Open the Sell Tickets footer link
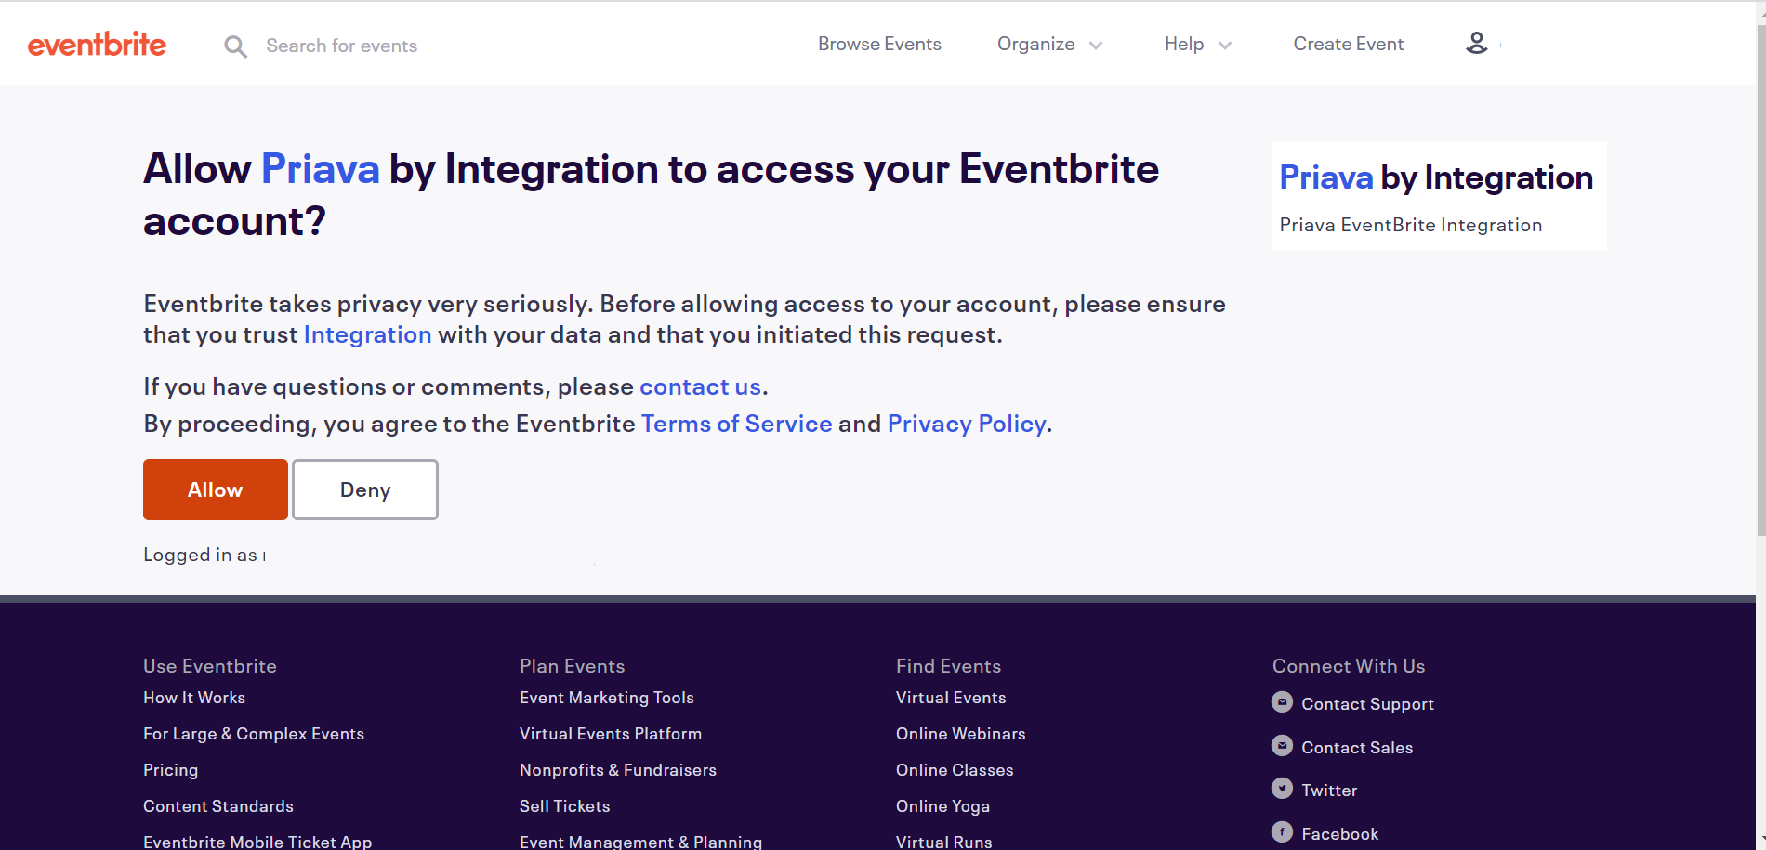The image size is (1766, 850). (565, 806)
